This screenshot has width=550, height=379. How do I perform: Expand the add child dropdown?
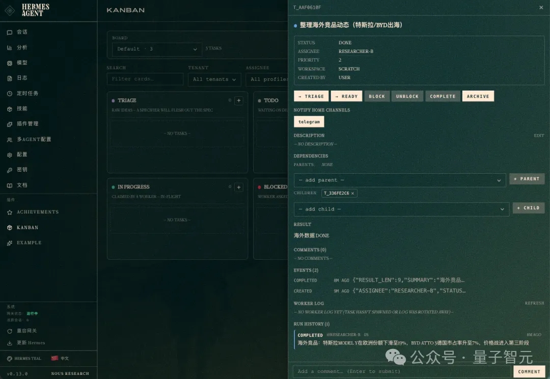pyautogui.click(x=401, y=209)
